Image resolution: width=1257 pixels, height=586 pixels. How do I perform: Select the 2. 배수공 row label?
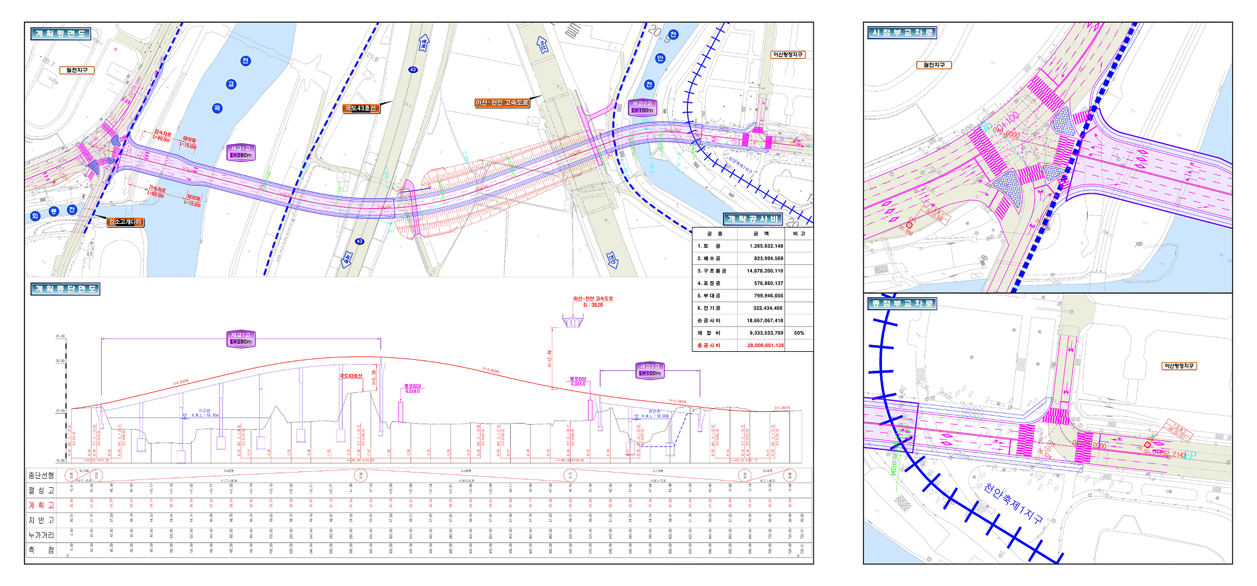709,259
